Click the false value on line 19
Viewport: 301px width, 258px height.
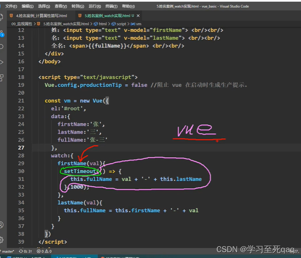(139, 85)
